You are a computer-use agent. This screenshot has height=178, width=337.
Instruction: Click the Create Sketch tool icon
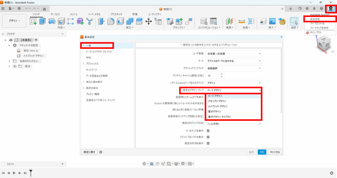(x=33, y=21)
